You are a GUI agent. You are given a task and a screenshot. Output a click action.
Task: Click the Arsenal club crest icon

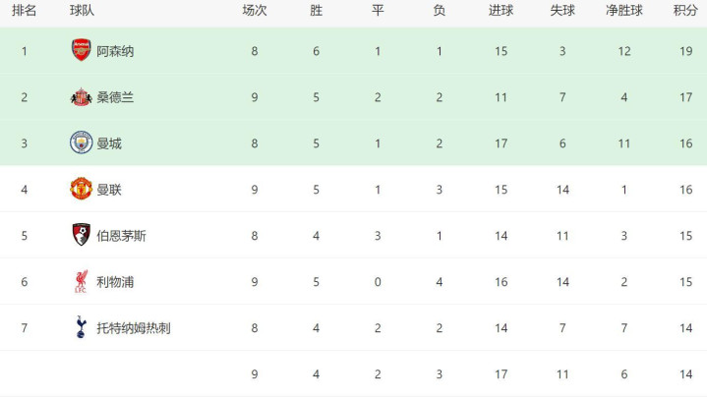81,51
